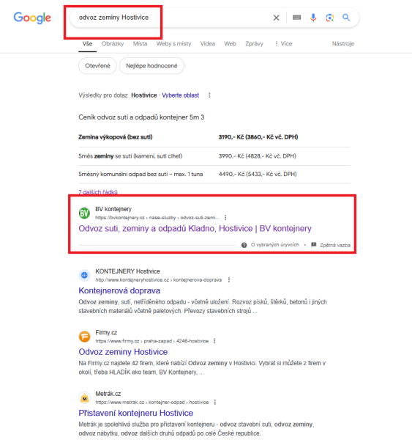Screen dimensions: 412x440
Task: Focus the search field with odvoz zeminy Hostivice
Action: tap(168, 18)
